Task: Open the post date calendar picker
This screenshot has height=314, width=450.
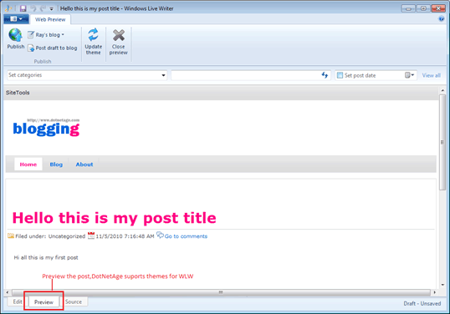Action: pos(409,75)
